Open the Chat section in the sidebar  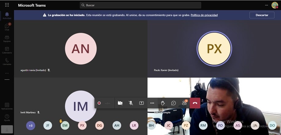pyautogui.click(x=7, y=27)
